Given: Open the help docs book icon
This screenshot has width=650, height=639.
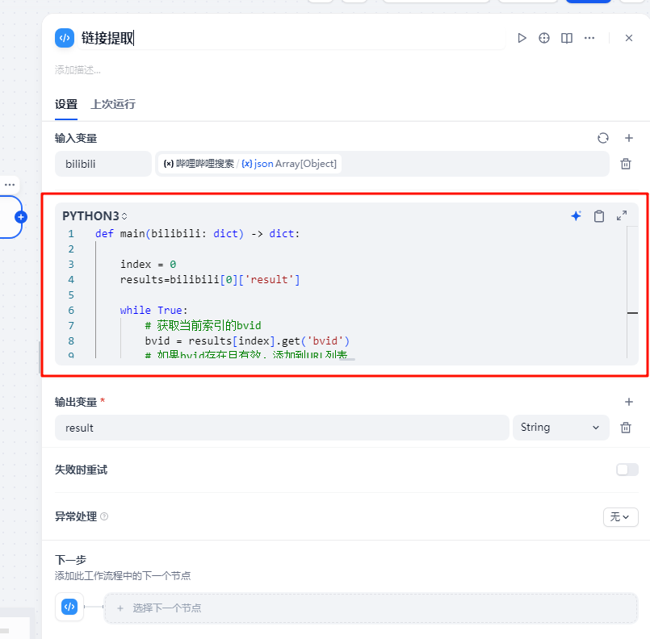Looking at the screenshot, I should point(567,38).
